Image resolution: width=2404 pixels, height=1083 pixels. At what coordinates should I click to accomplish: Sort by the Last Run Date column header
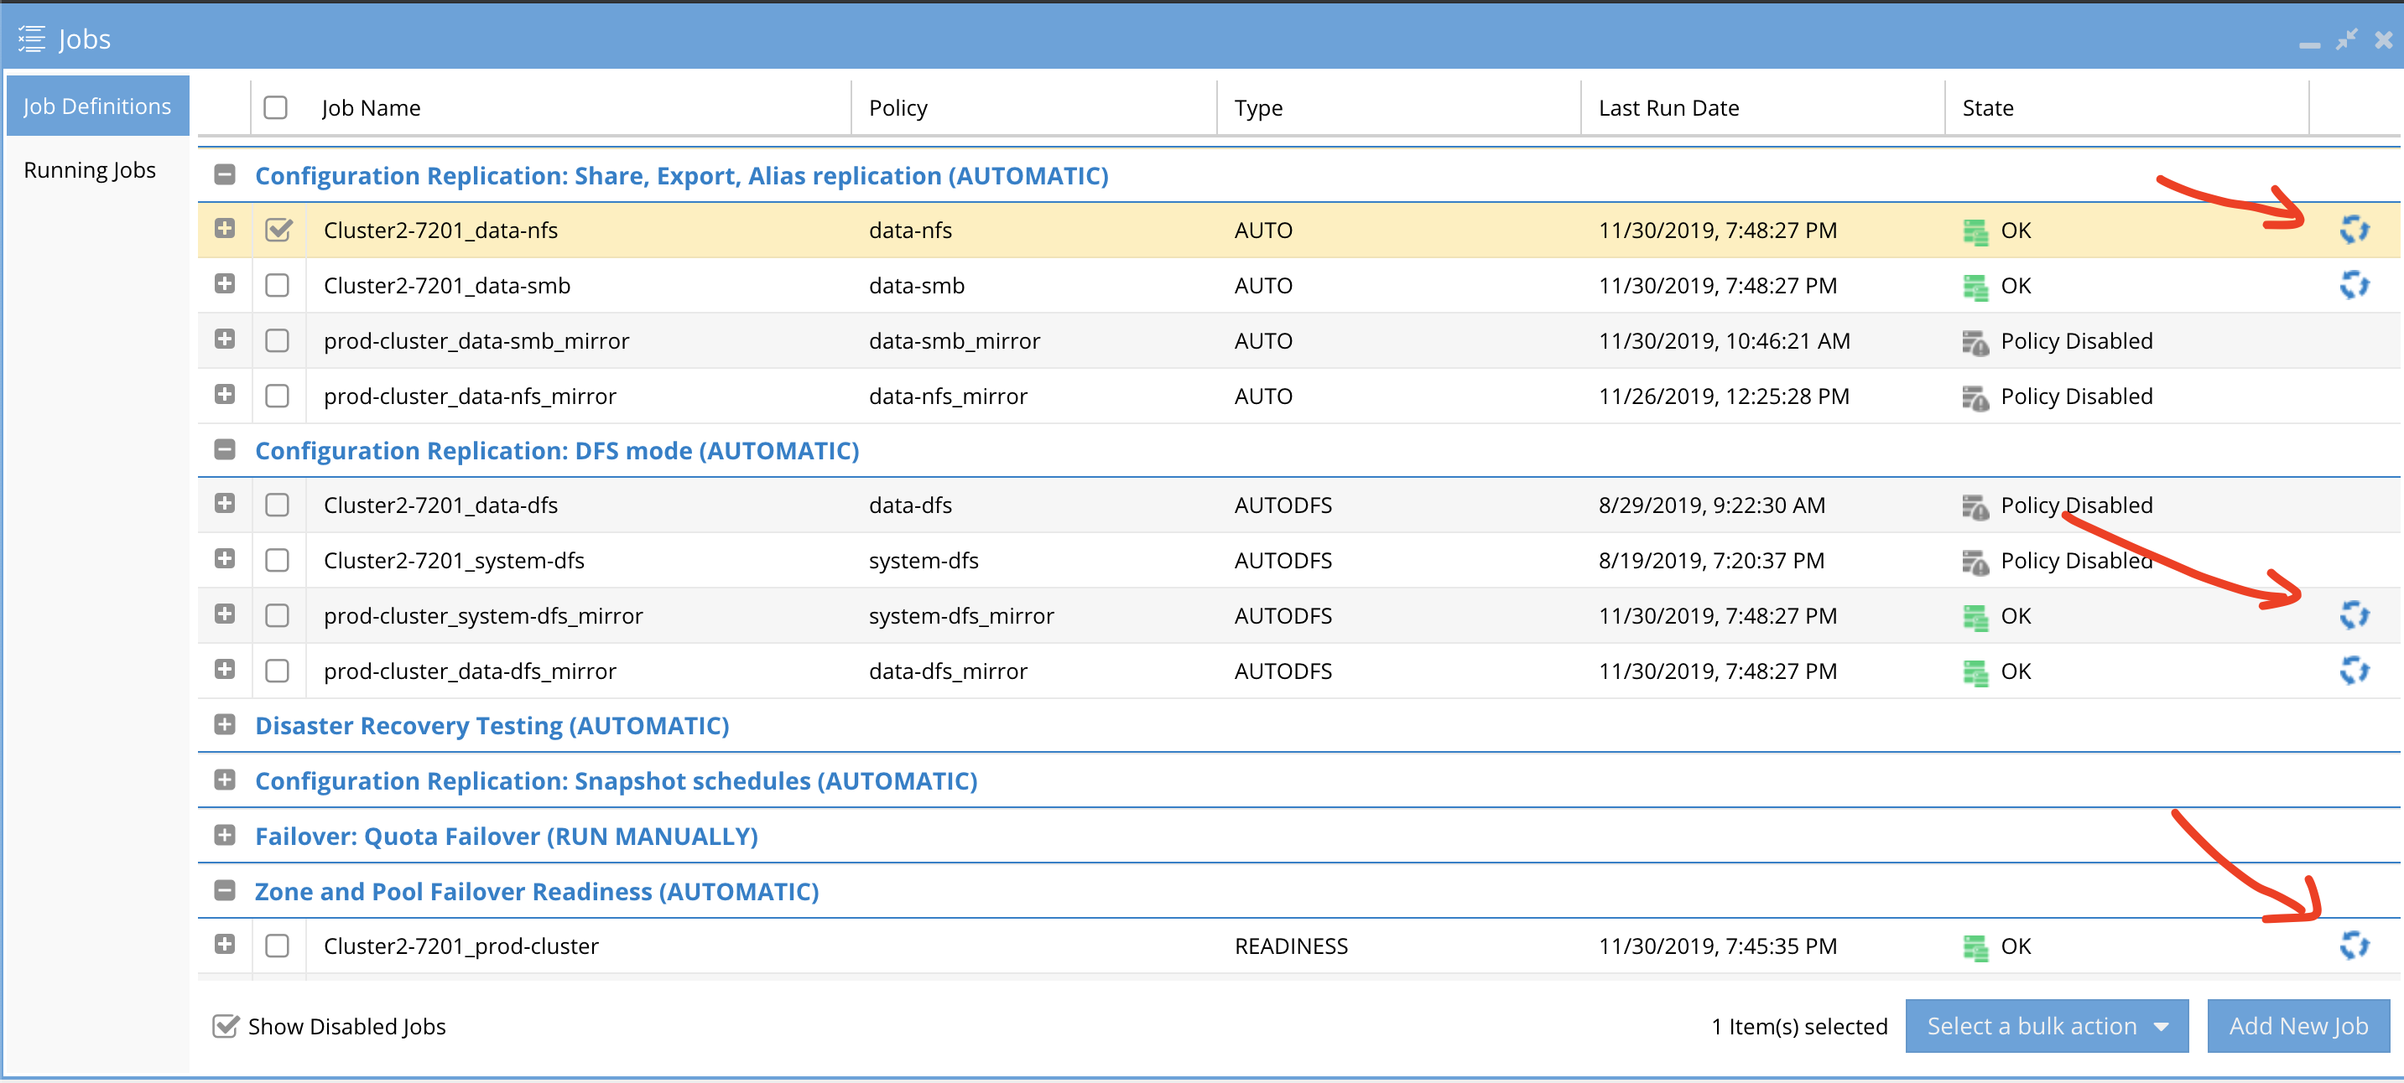1668,108
